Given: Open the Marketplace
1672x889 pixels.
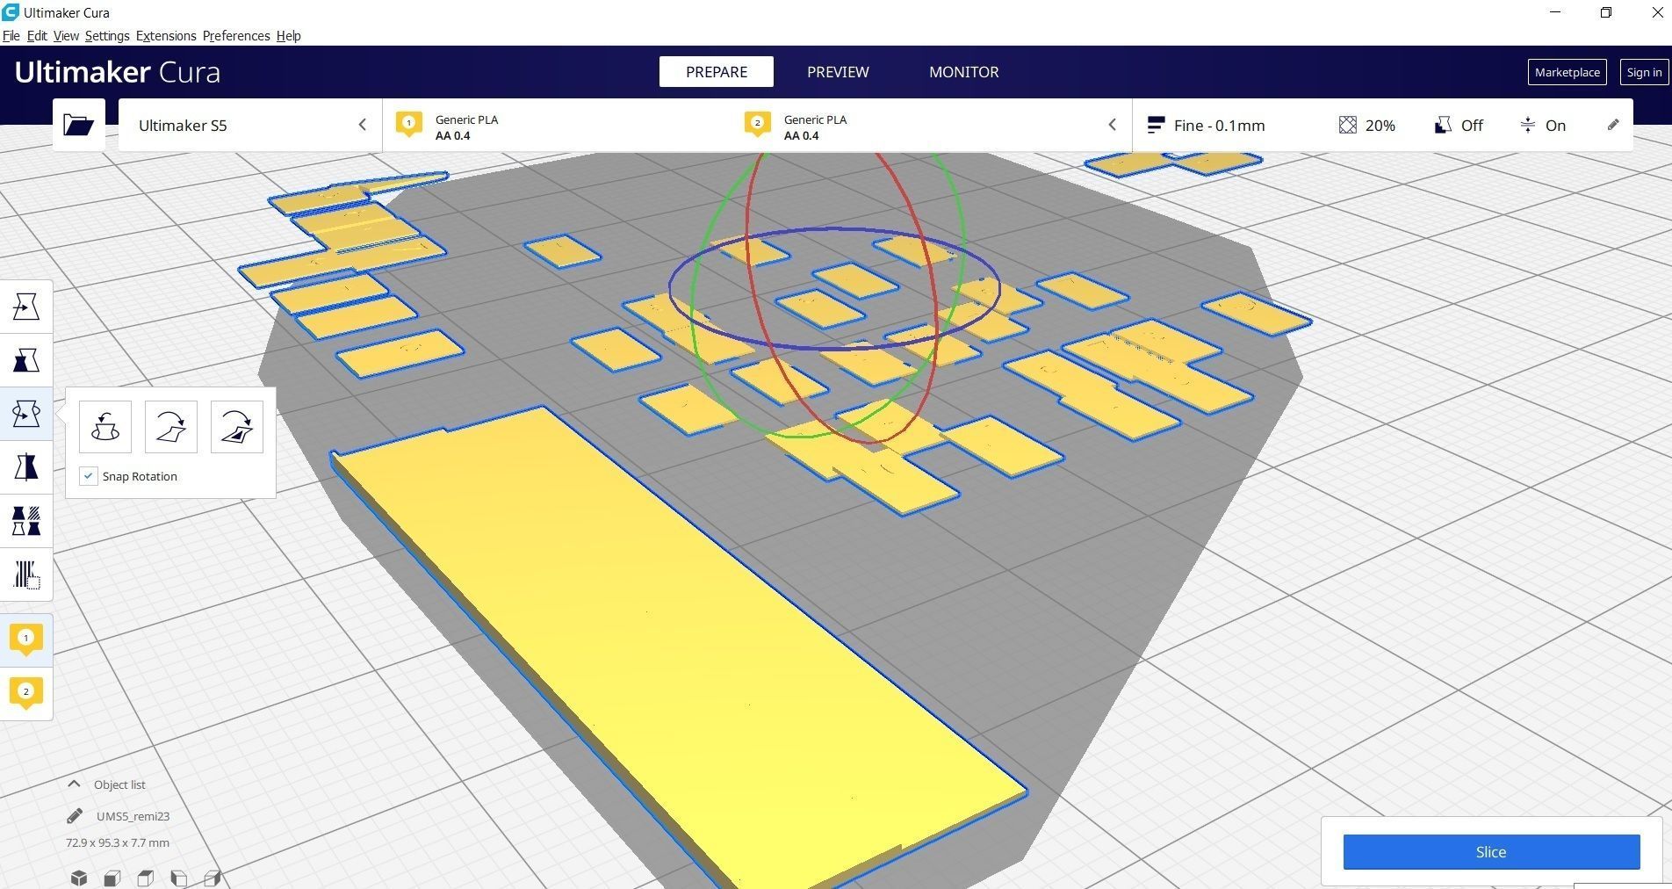Looking at the screenshot, I should [1567, 72].
